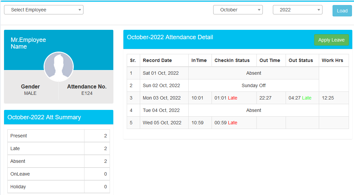Viewport: 354px width, 195px height.
Task: Expand the October month dropdown
Action: coord(238,10)
